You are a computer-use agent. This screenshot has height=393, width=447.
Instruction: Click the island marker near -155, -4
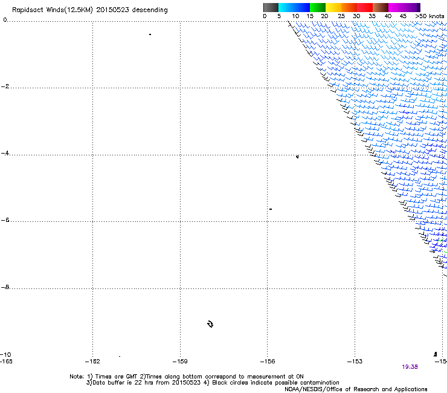coord(297,157)
